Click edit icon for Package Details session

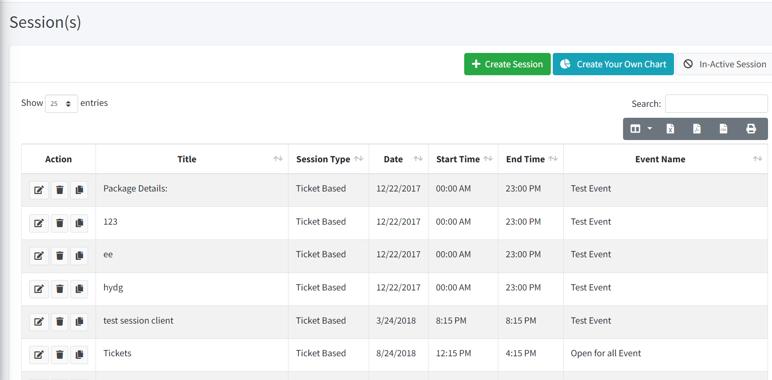point(39,190)
